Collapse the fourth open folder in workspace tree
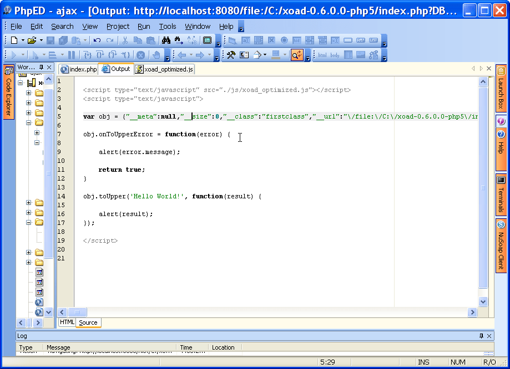510x369 pixels. 29,122
